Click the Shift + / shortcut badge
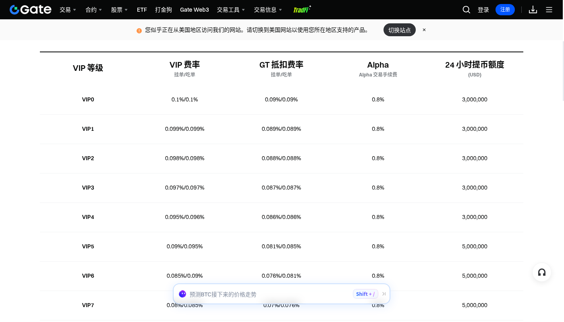The width and height of the screenshot is (564, 322). [365, 294]
